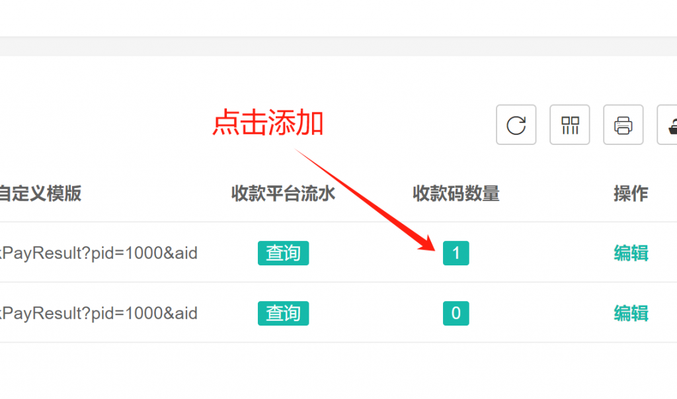The image size is (677, 399).
Task: Open 编辑 link in first row
Action: pos(631,253)
